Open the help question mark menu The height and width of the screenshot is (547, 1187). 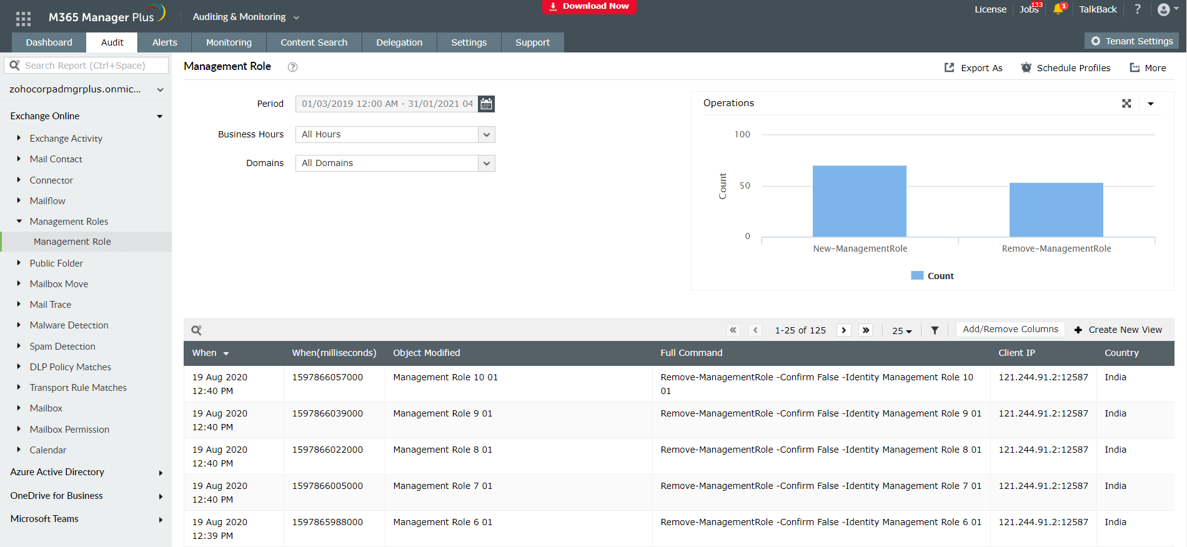(1138, 9)
